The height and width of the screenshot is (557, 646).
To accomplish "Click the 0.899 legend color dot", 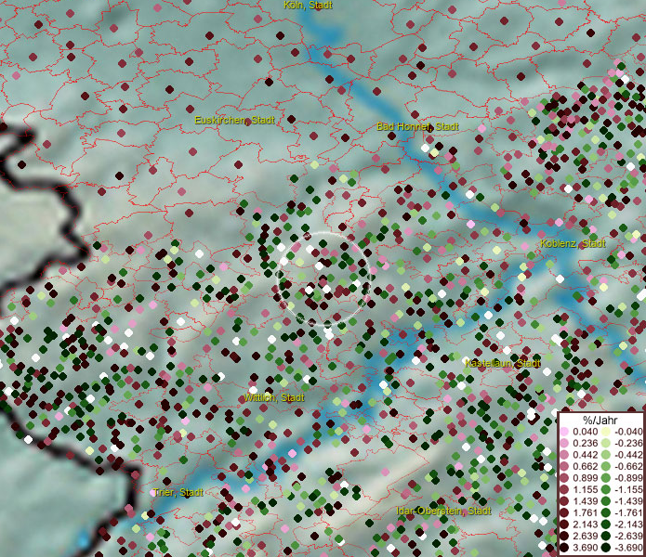I will (564, 478).
